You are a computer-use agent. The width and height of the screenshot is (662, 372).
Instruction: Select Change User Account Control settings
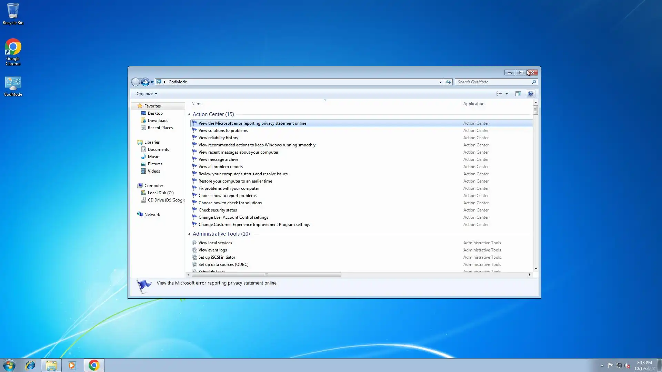[x=233, y=217]
